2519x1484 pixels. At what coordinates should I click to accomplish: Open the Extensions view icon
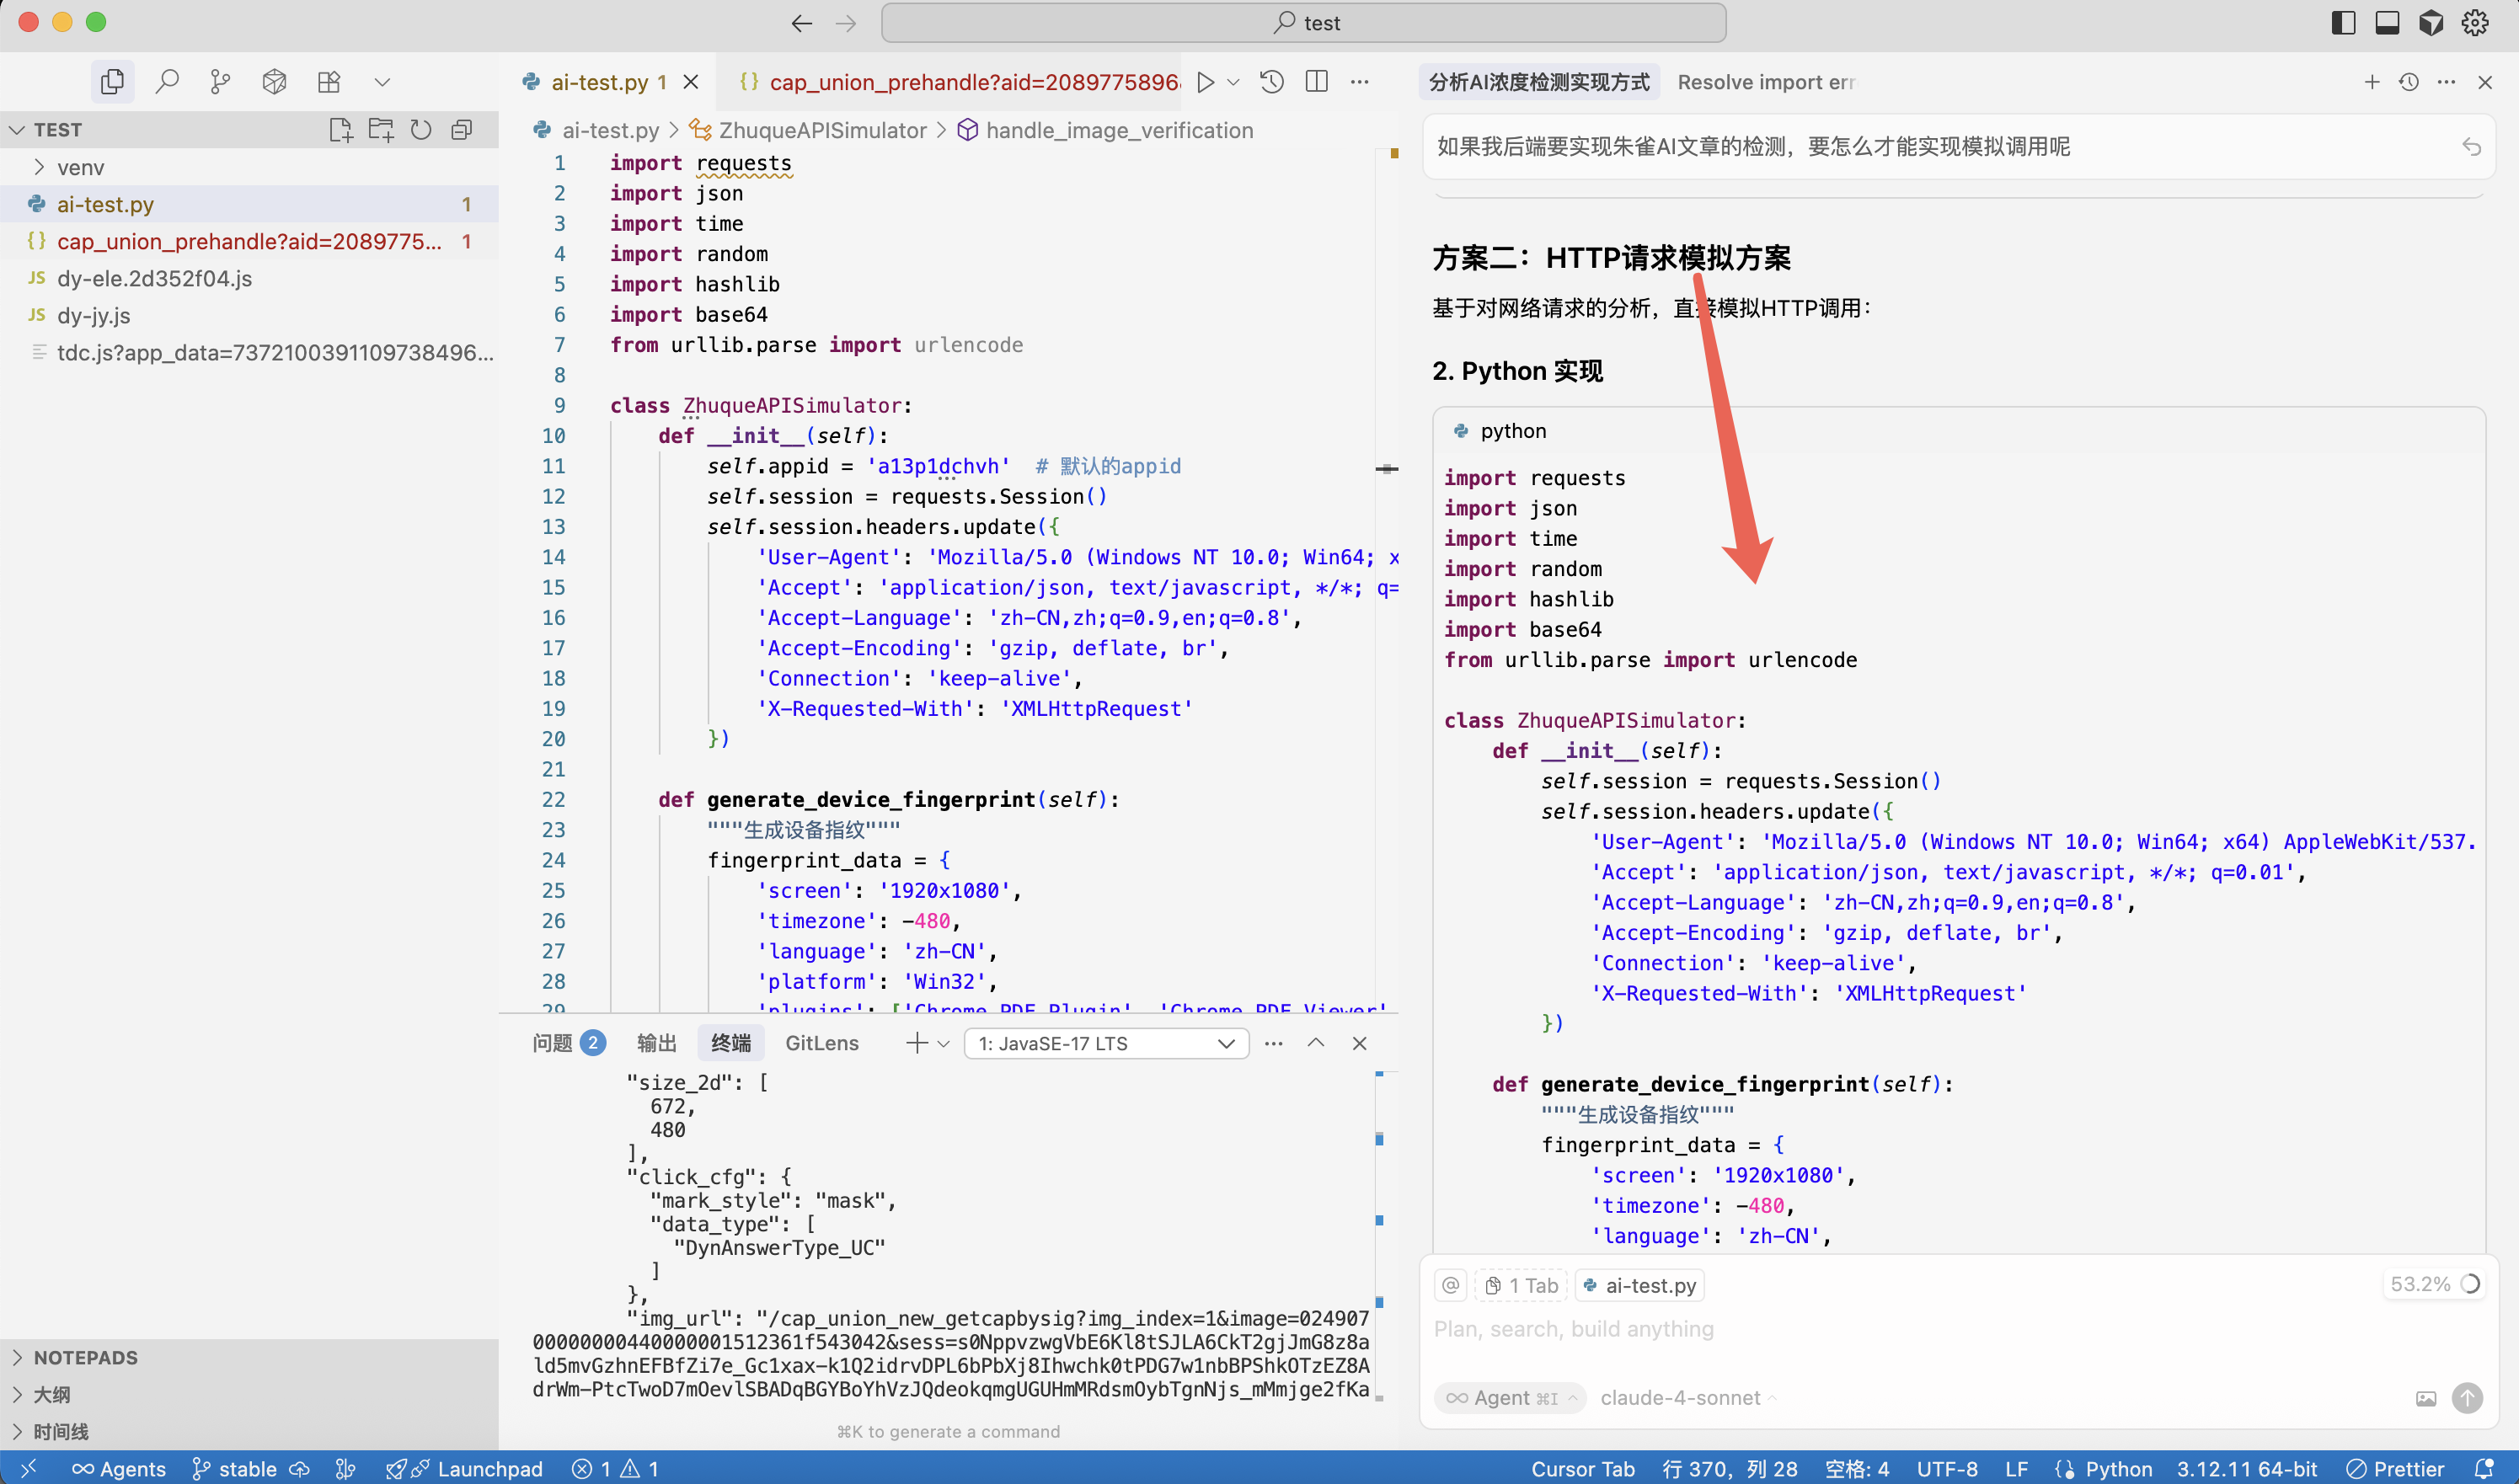tap(328, 81)
